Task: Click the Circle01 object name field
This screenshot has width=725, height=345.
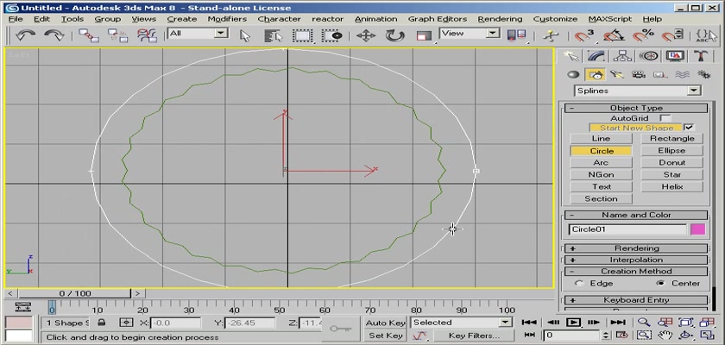Action: [x=627, y=229]
